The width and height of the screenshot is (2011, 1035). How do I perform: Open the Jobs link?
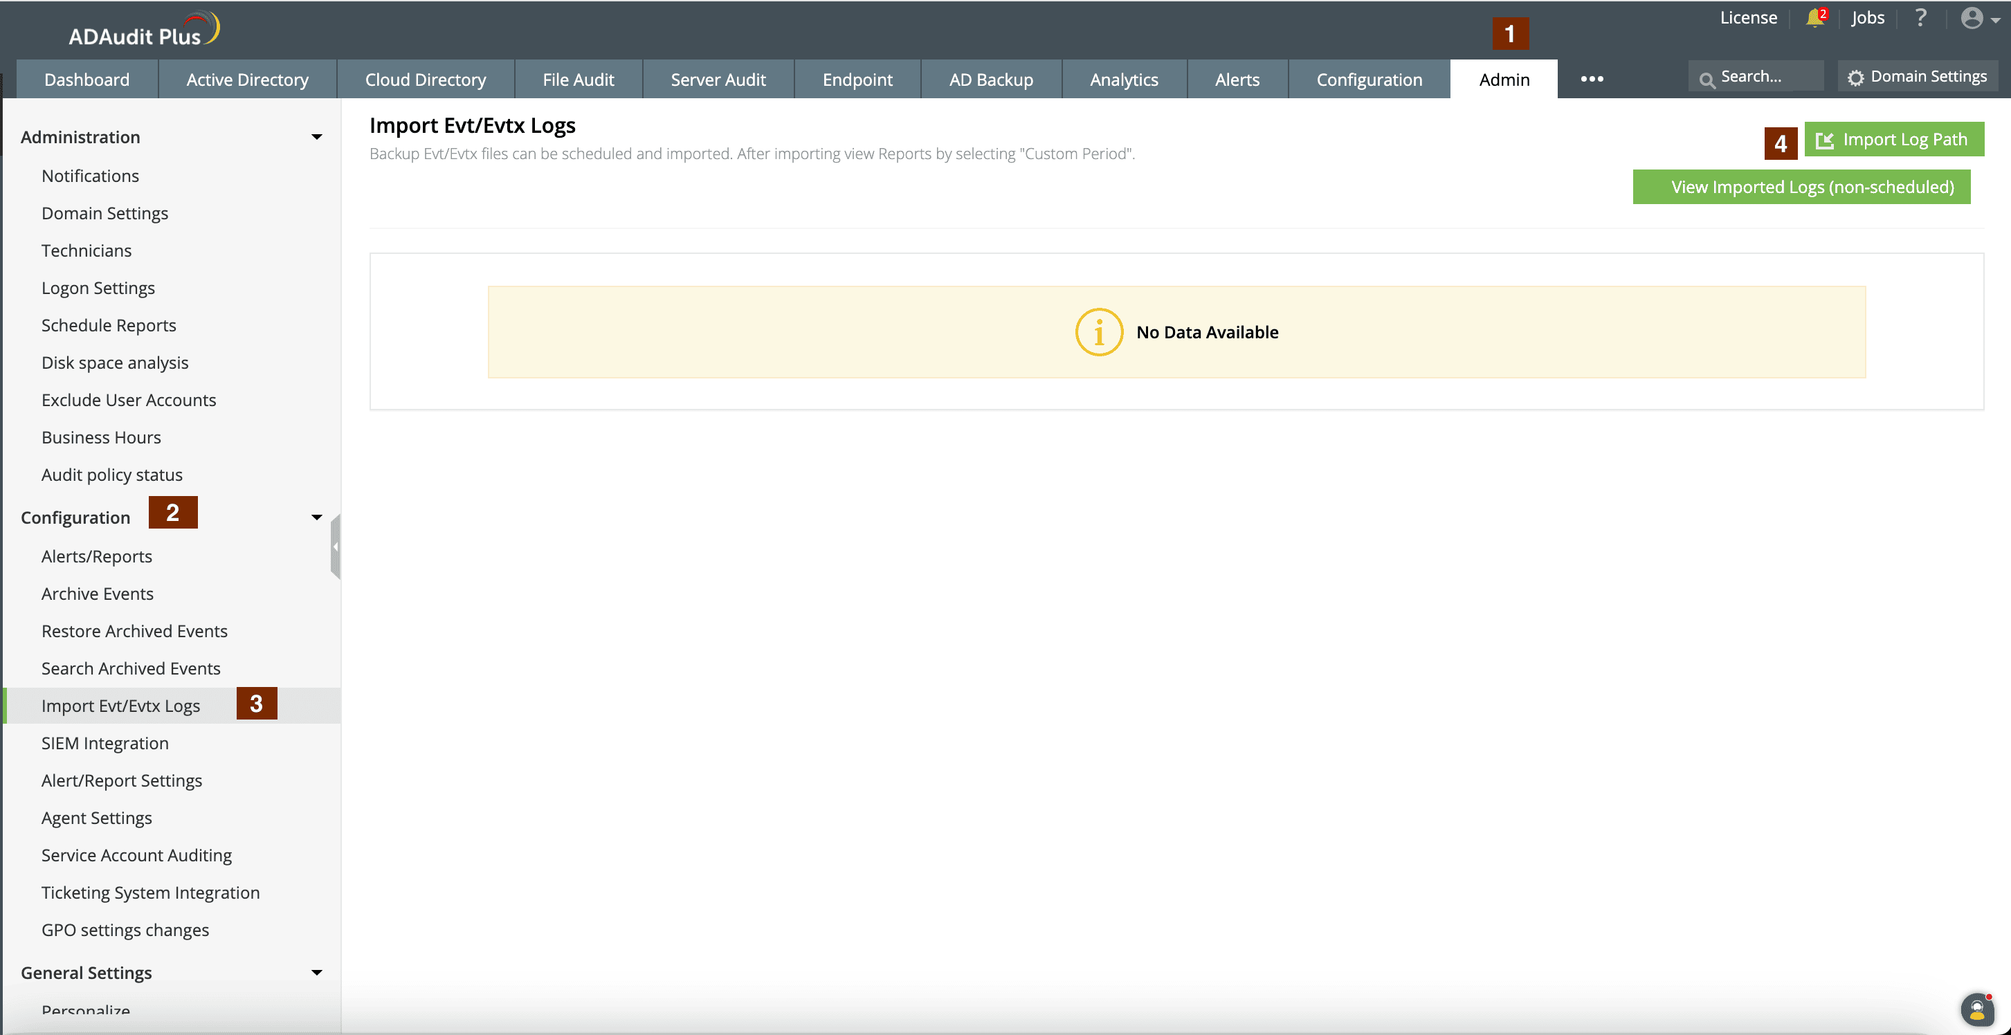[1867, 18]
